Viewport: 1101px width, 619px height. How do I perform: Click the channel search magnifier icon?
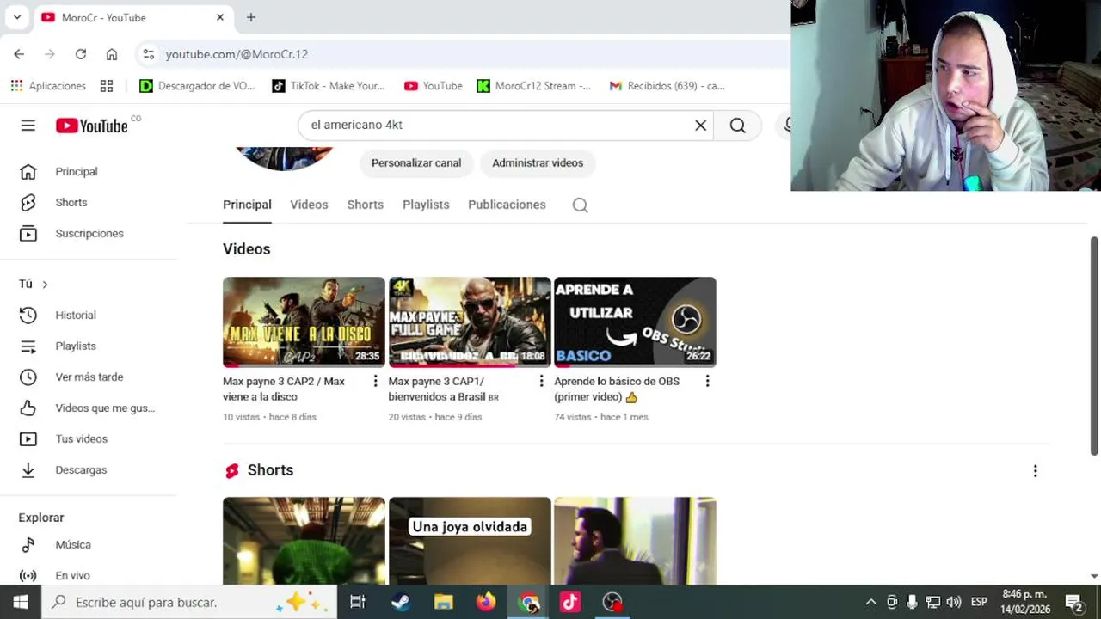point(580,205)
